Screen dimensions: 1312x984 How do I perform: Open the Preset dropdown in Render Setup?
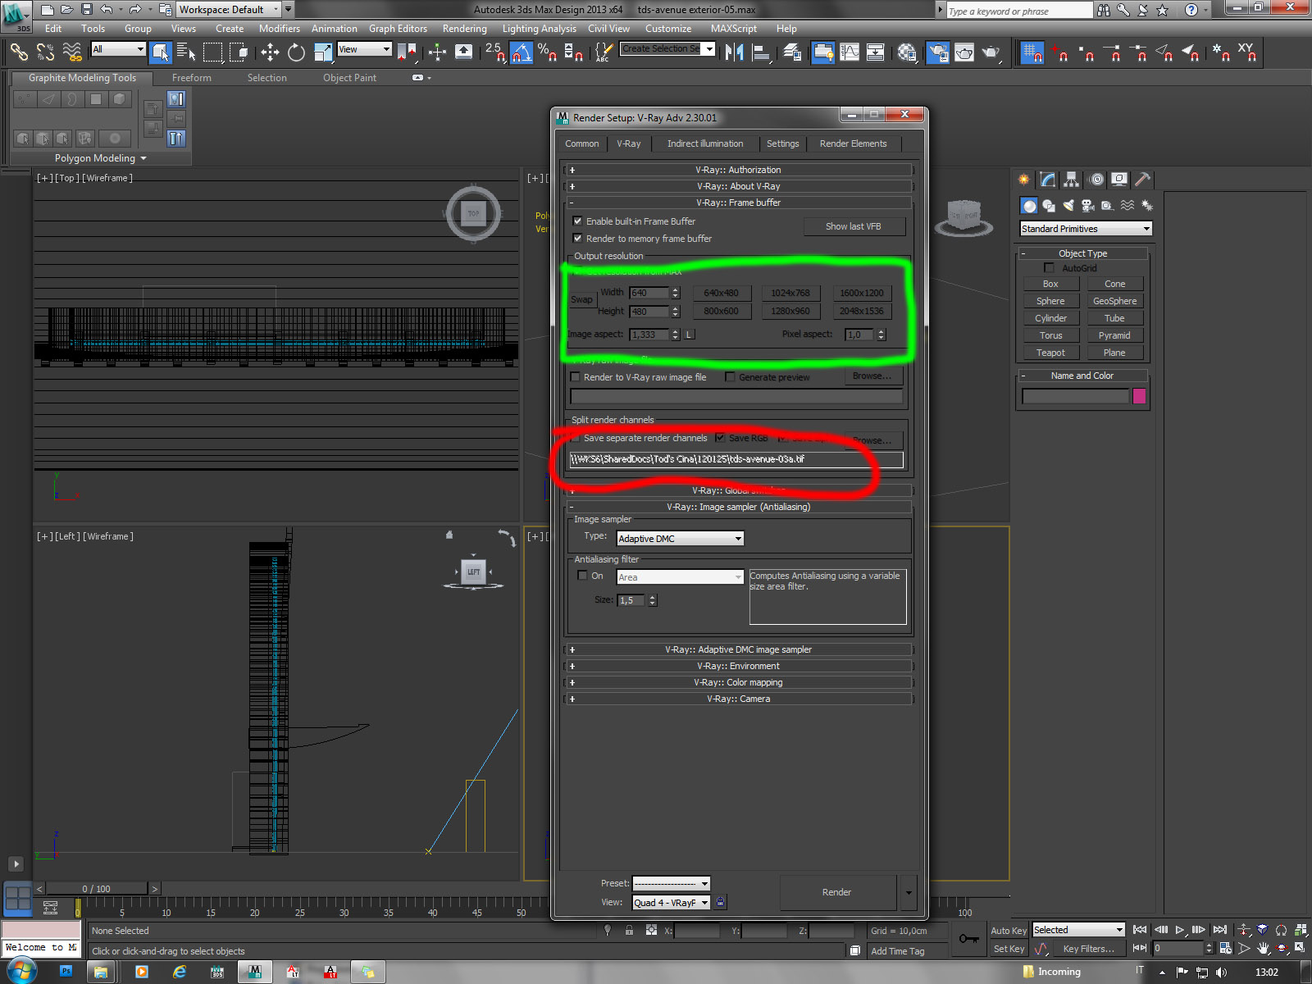pos(671,884)
